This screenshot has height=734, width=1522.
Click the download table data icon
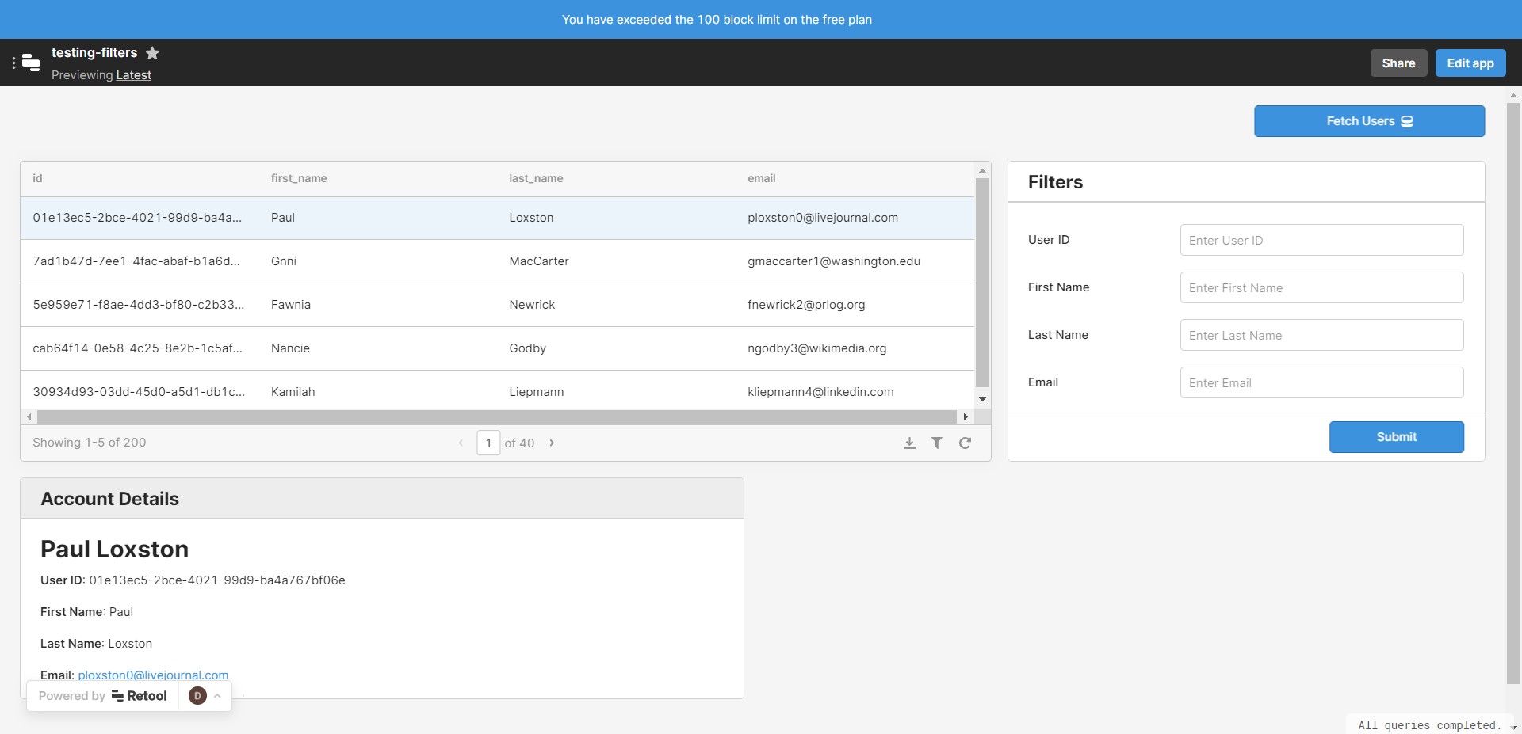click(909, 443)
